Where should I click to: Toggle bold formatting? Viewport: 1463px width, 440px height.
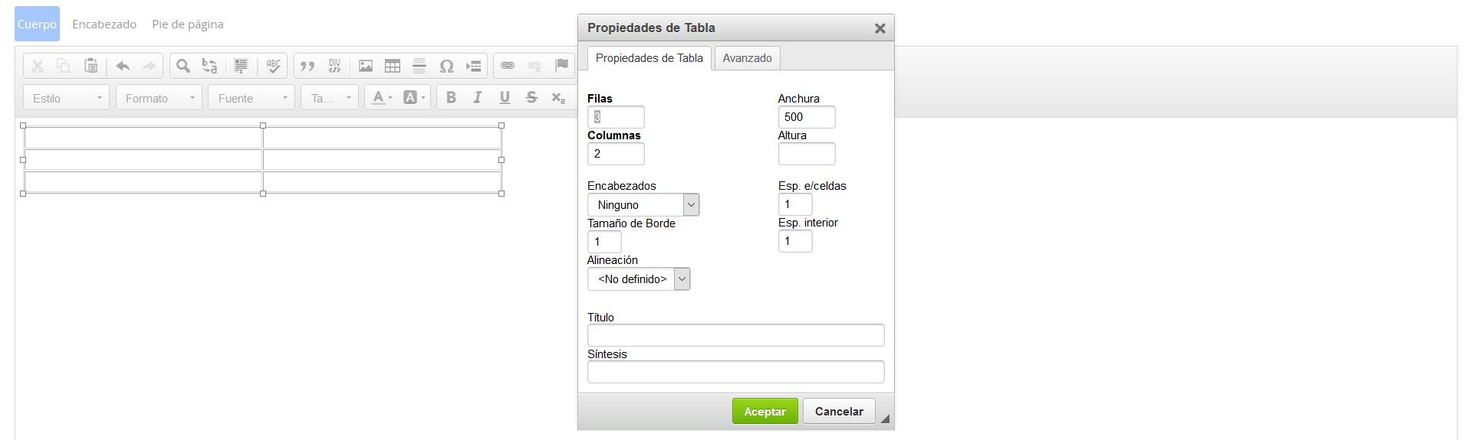451,97
